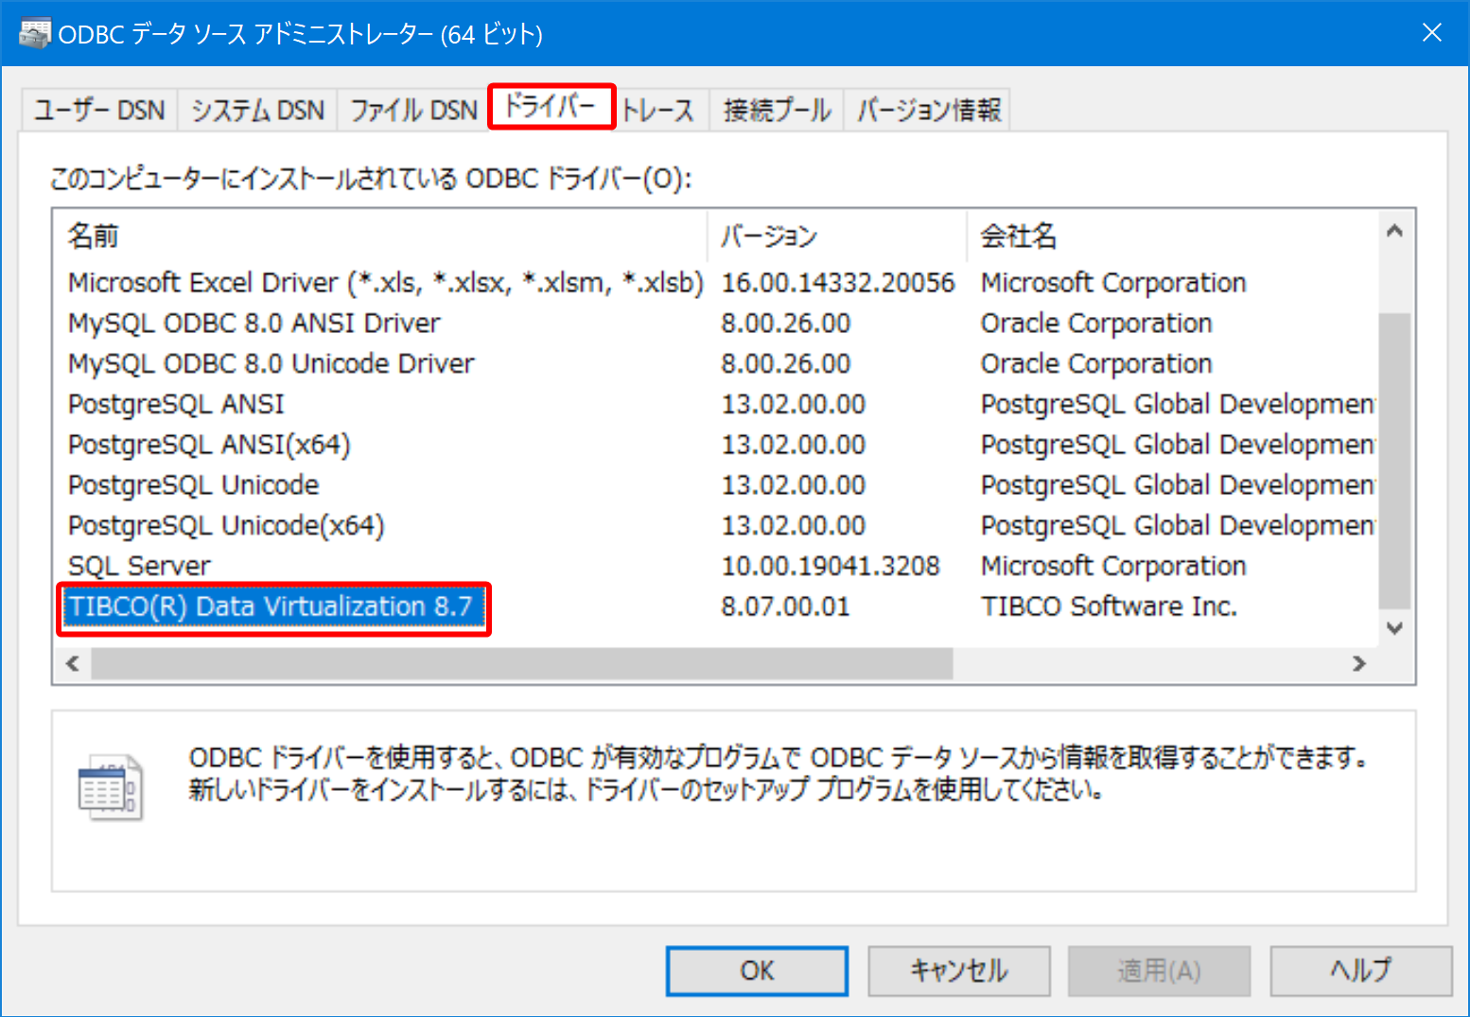The image size is (1470, 1017).
Task: Click version 8.07.00.01 cell
Action: coord(786,606)
